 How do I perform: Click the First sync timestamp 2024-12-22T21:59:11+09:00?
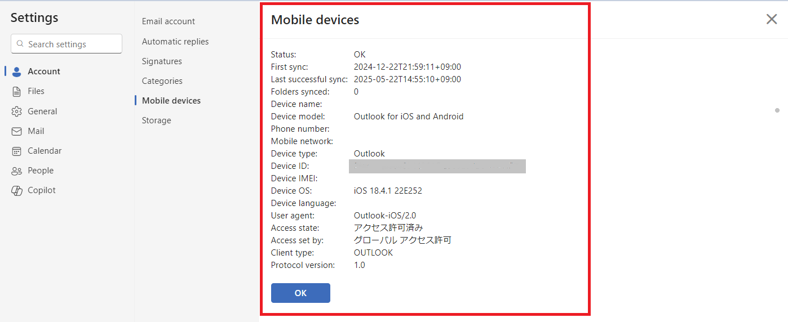[x=408, y=67]
